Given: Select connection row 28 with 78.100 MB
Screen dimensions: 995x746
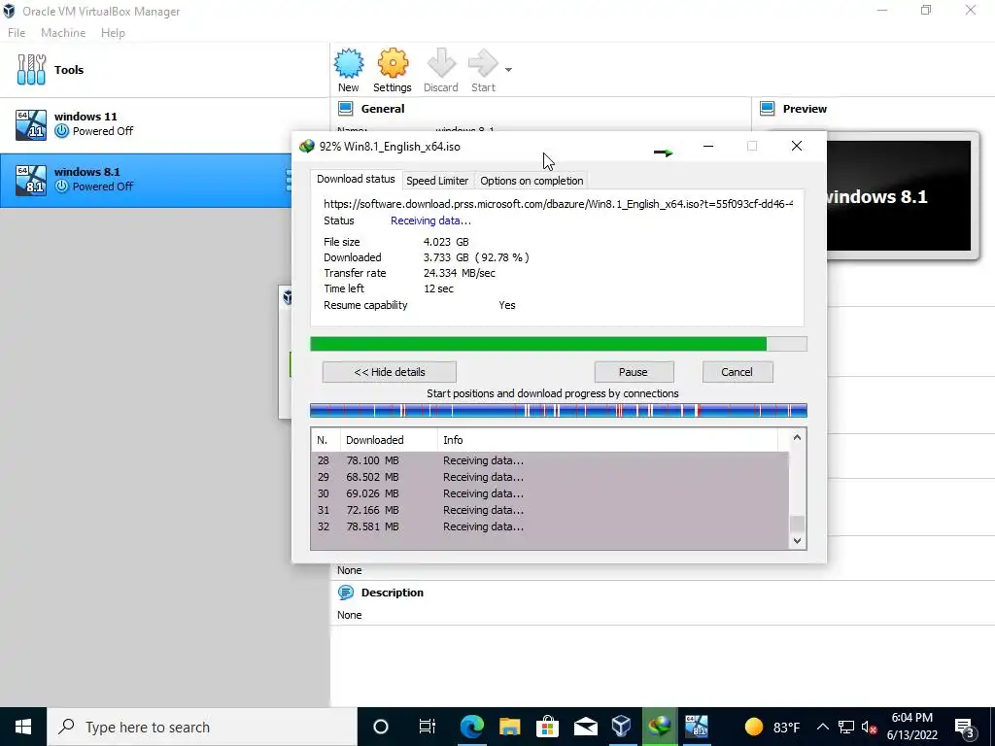Looking at the screenshot, I should click(550, 460).
